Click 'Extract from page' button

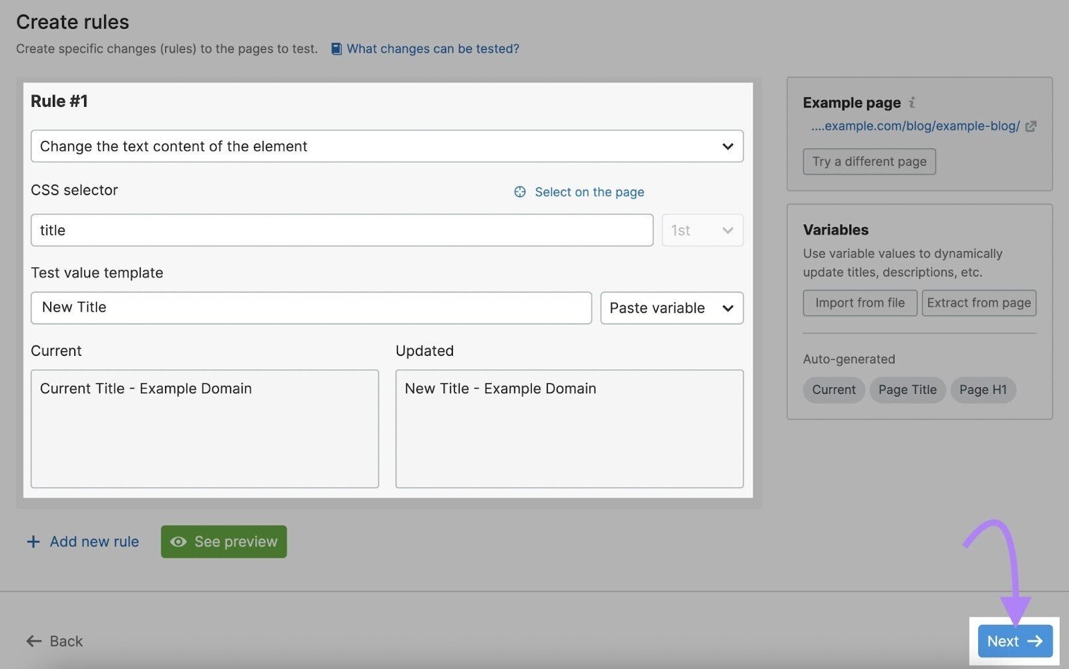click(979, 303)
